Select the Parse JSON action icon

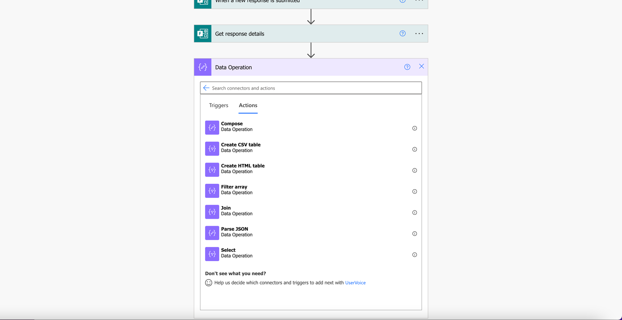point(212,233)
